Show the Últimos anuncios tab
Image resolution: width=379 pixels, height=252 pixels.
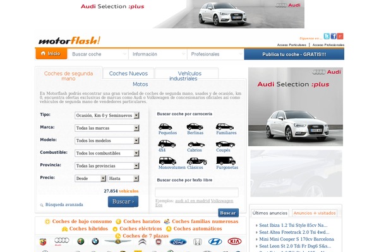(x=270, y=213)
